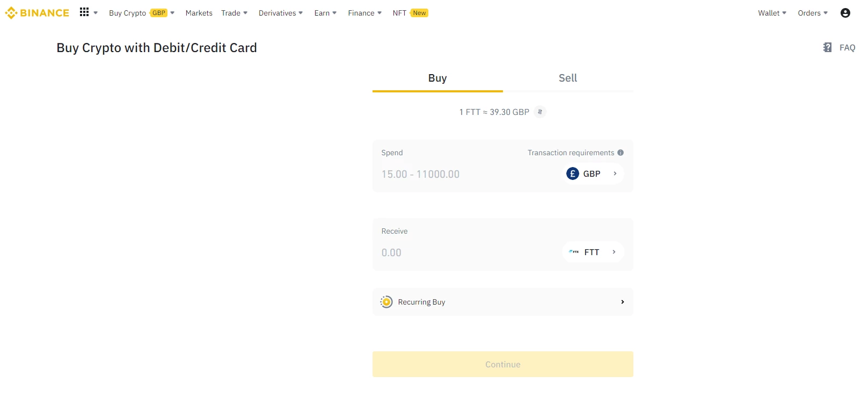Click the Recurring Buy coin icon
The width and height of the screenshot is (861, 405).
click(386, 302)
